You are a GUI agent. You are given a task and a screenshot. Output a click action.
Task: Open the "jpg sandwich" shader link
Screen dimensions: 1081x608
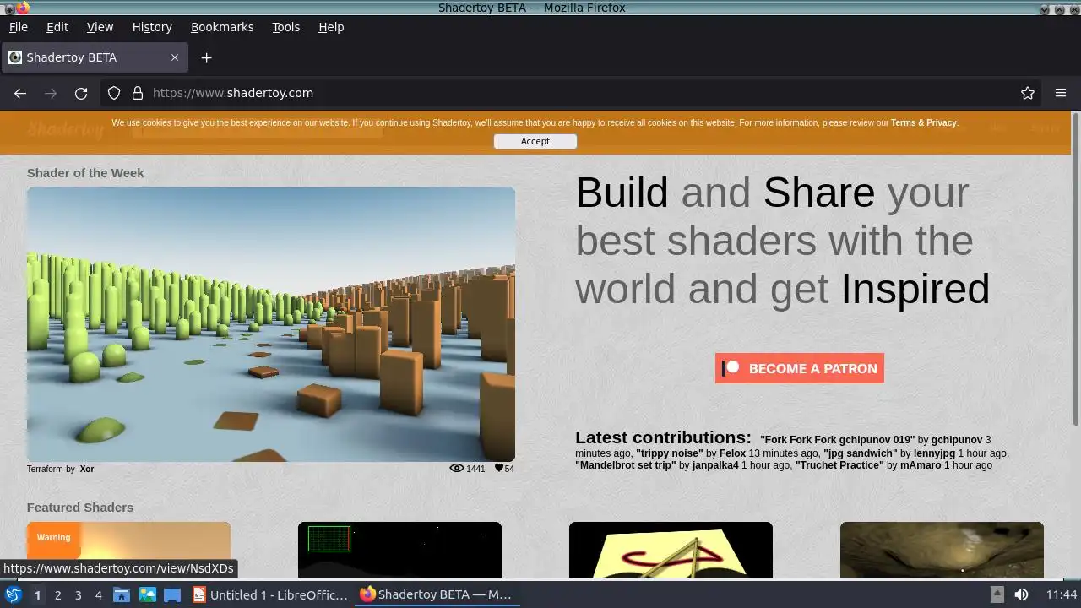click(861, 453)
